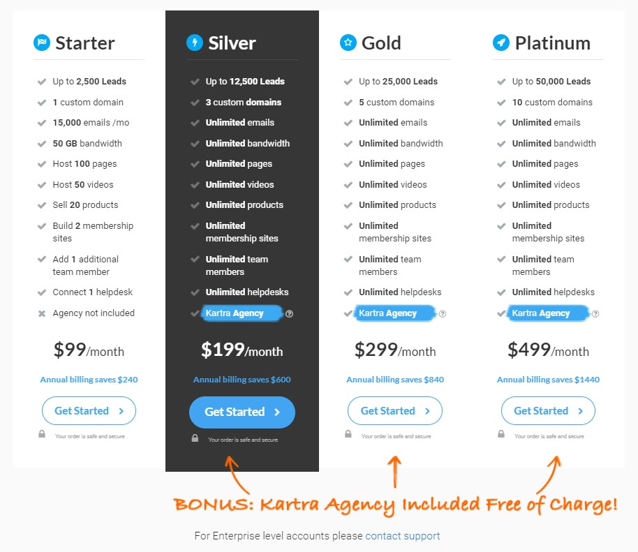The height and width of the screenshot is (552, 638).
Task: Click the Platinum plan rocket icon
Action: pos(501,43)
